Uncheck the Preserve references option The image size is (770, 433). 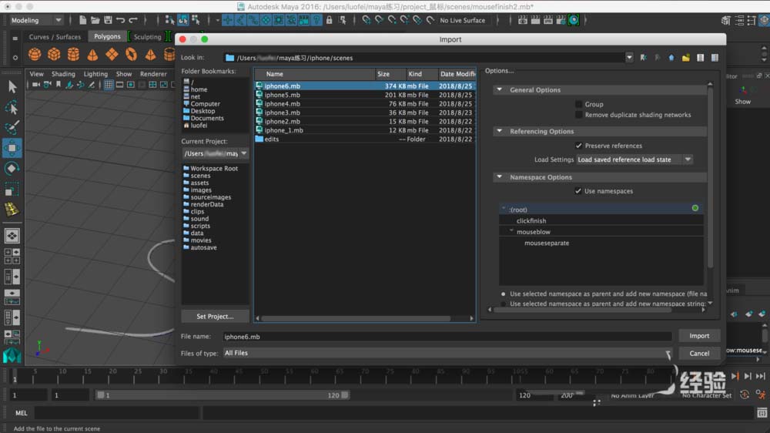pyautogui.click(x=579, y=146)
